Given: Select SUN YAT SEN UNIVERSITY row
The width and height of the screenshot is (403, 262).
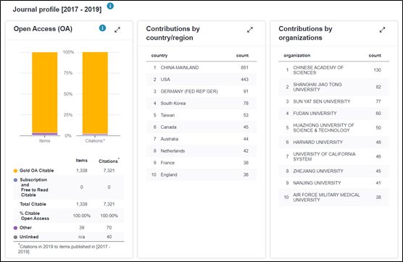Looking at the screenshot, I should [x=334, y=101].
